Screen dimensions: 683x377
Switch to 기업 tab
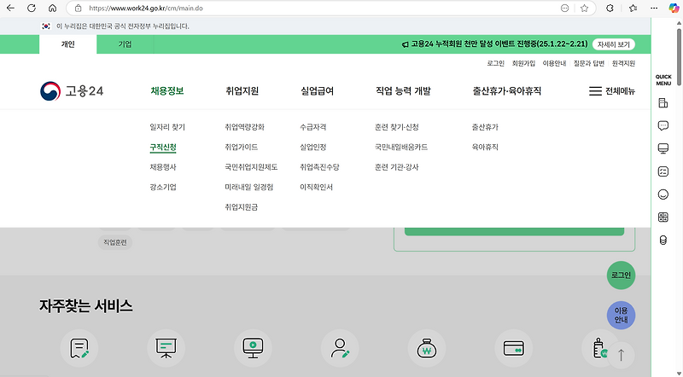click(125, 44)
